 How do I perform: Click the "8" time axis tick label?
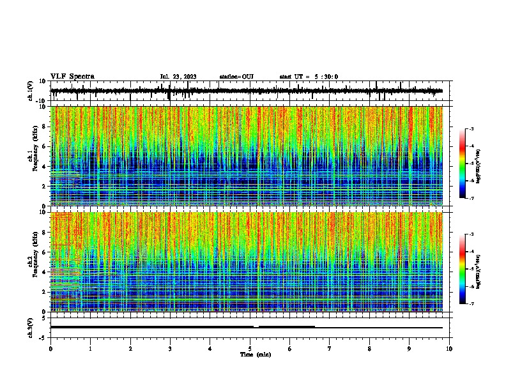coord(369,349)
